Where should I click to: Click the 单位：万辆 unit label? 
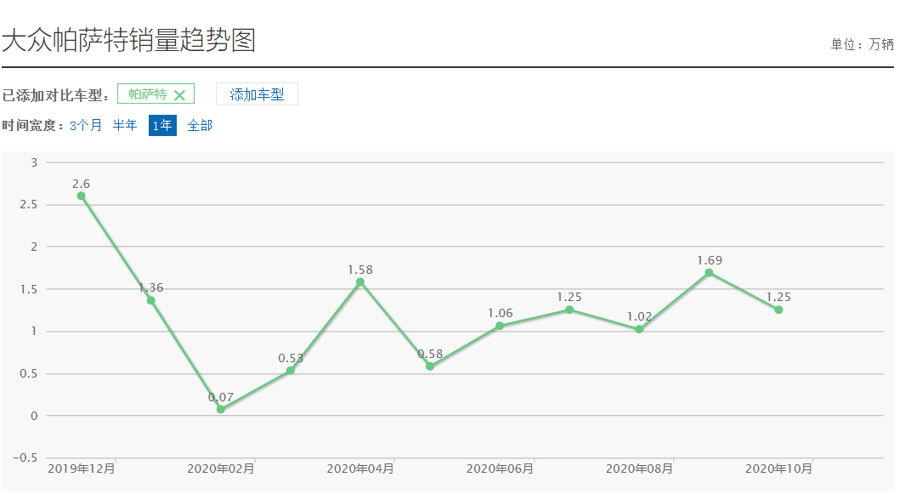tap(862, 44)
